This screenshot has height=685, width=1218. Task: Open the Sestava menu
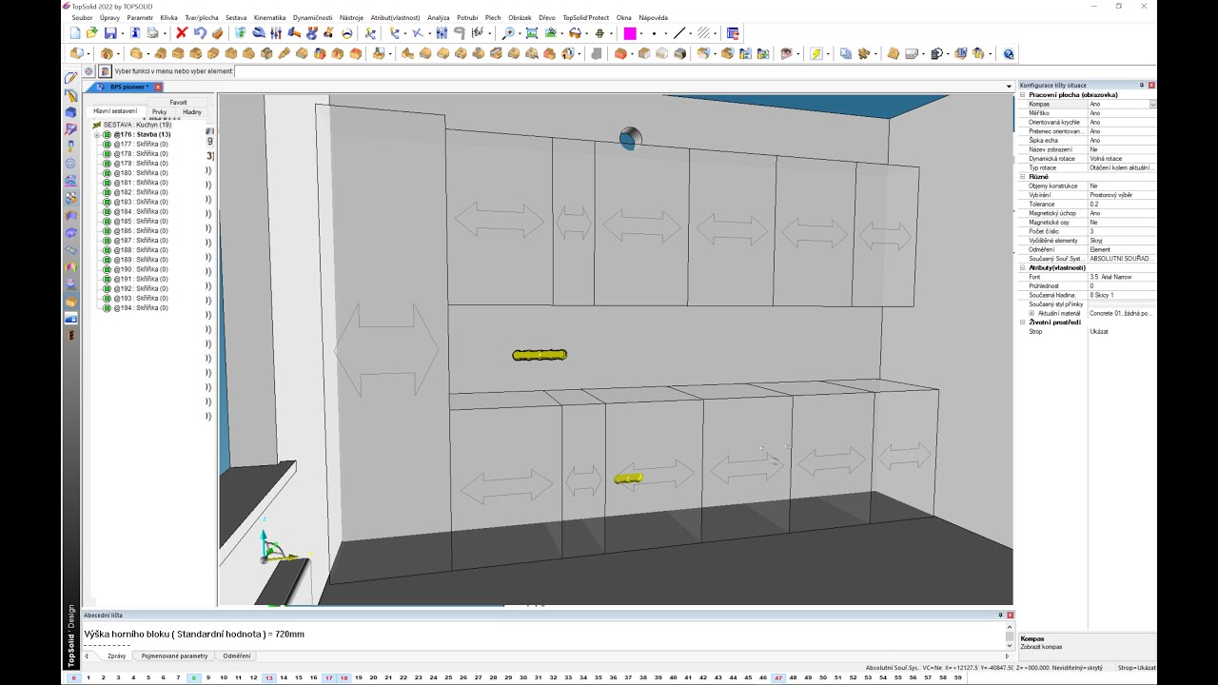click(236, 17)
